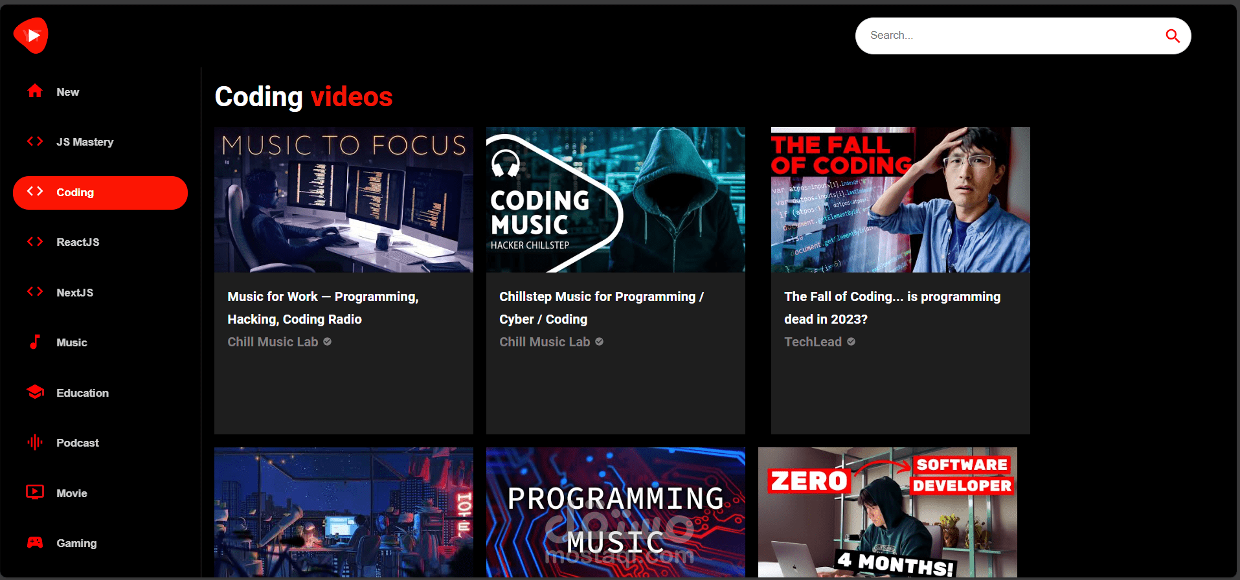Click the graduation cap Education icon

click(x=35, y=392)
